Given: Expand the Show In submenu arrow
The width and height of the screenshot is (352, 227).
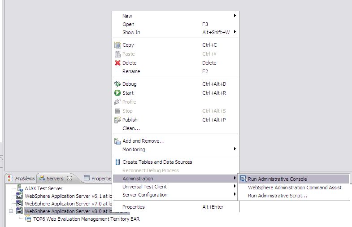Looking at the screenshot, I should (x=235, y=32).
